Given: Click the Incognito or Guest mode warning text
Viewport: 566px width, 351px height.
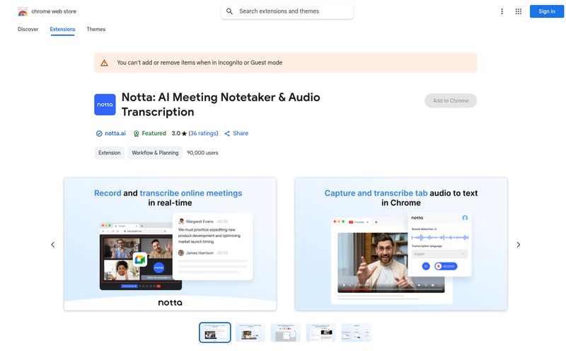Looking at the screenshot, I should [200, 62].
